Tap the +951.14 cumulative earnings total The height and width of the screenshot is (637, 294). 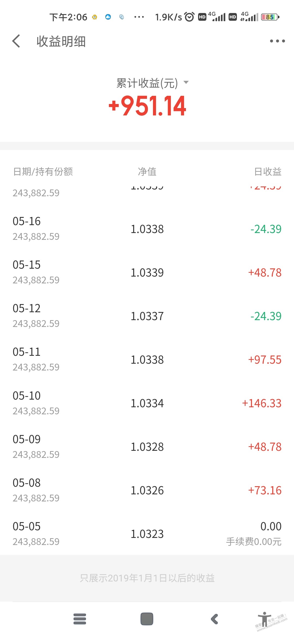coord(147,106)
